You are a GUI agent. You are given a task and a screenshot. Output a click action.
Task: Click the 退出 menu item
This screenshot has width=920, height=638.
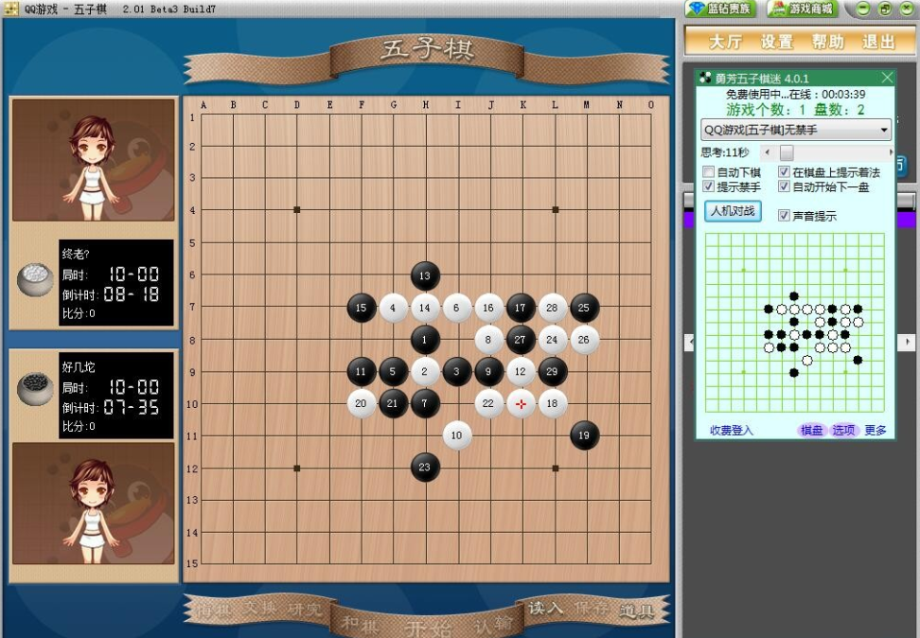pyautogui.click(x=878, y=42)
